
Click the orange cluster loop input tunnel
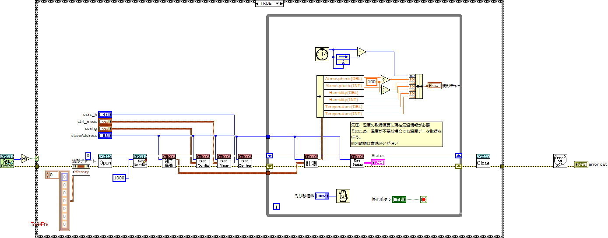pos(268,173)
